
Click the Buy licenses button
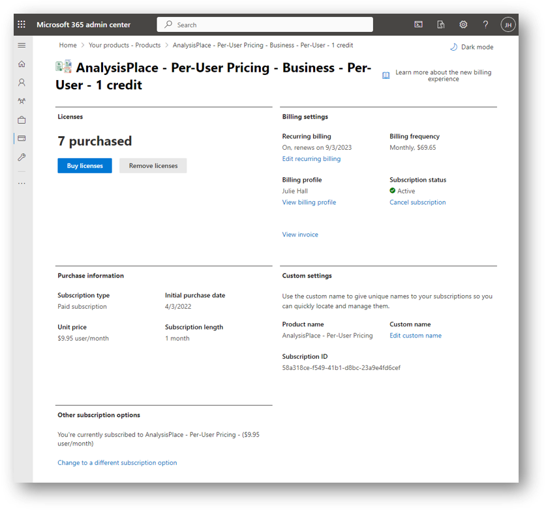point(85,166)
